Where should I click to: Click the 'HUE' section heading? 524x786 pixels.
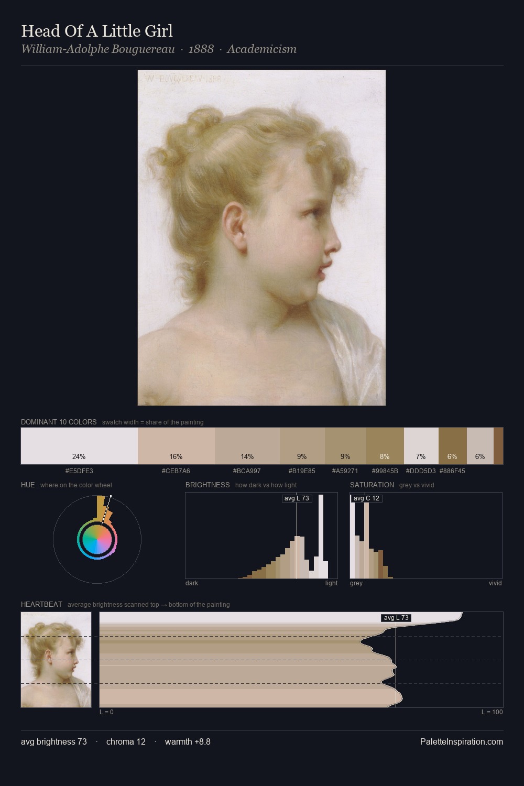click(28, 485)
